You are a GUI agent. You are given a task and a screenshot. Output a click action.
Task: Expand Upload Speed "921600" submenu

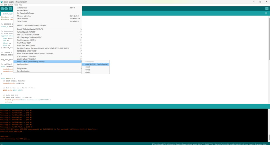point(48,32)
